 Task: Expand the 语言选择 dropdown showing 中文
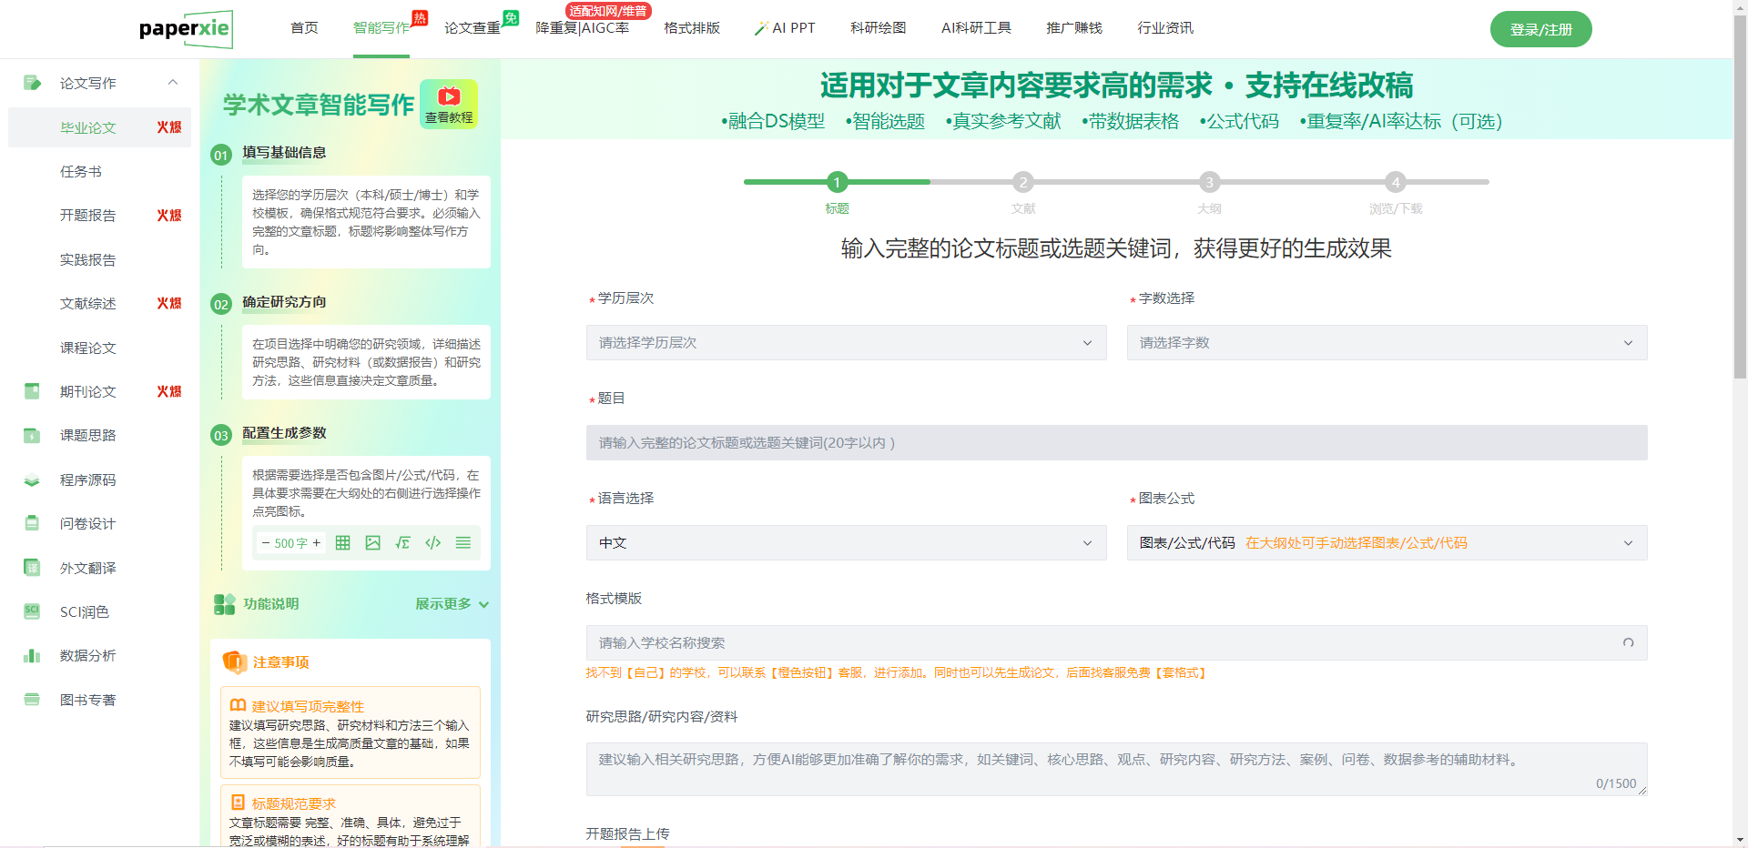pos(846,543)
